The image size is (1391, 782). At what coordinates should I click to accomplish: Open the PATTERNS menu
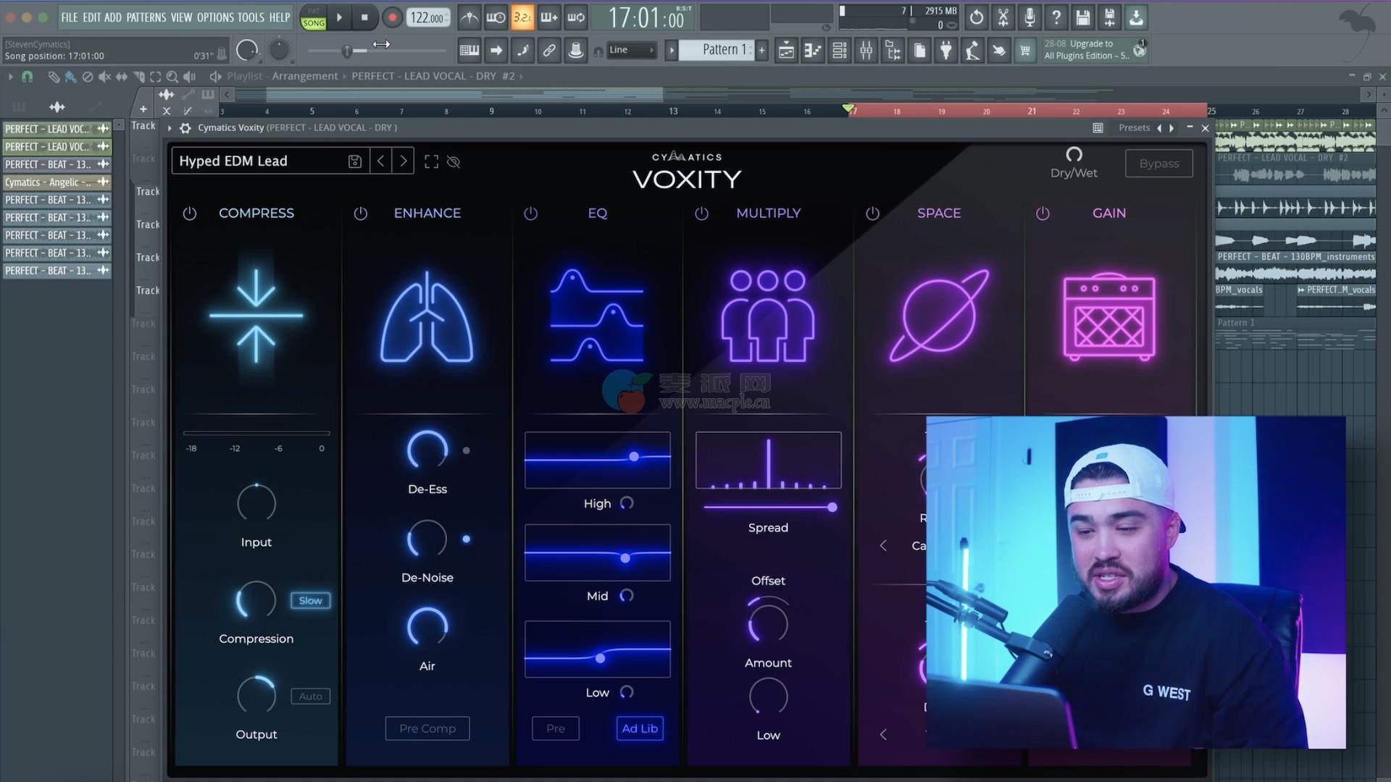(x=146, y=17)
